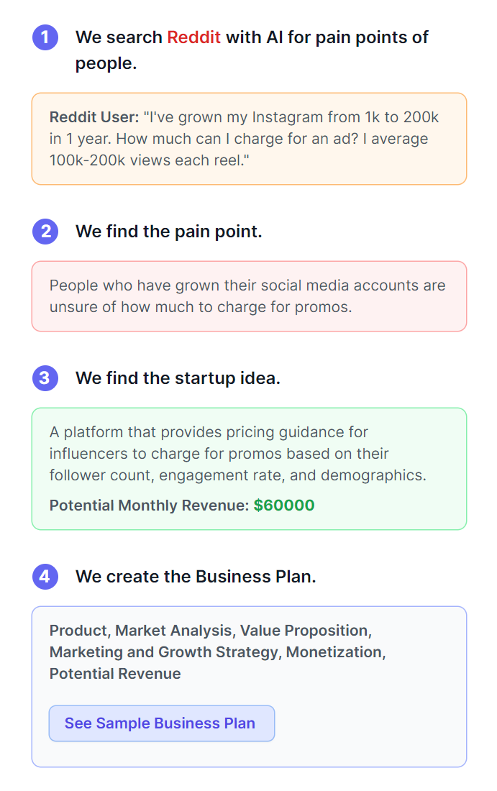497x791 pixels.
Task: Click the "A platform that provides pricing guidance" text
Action: [209, 432]
